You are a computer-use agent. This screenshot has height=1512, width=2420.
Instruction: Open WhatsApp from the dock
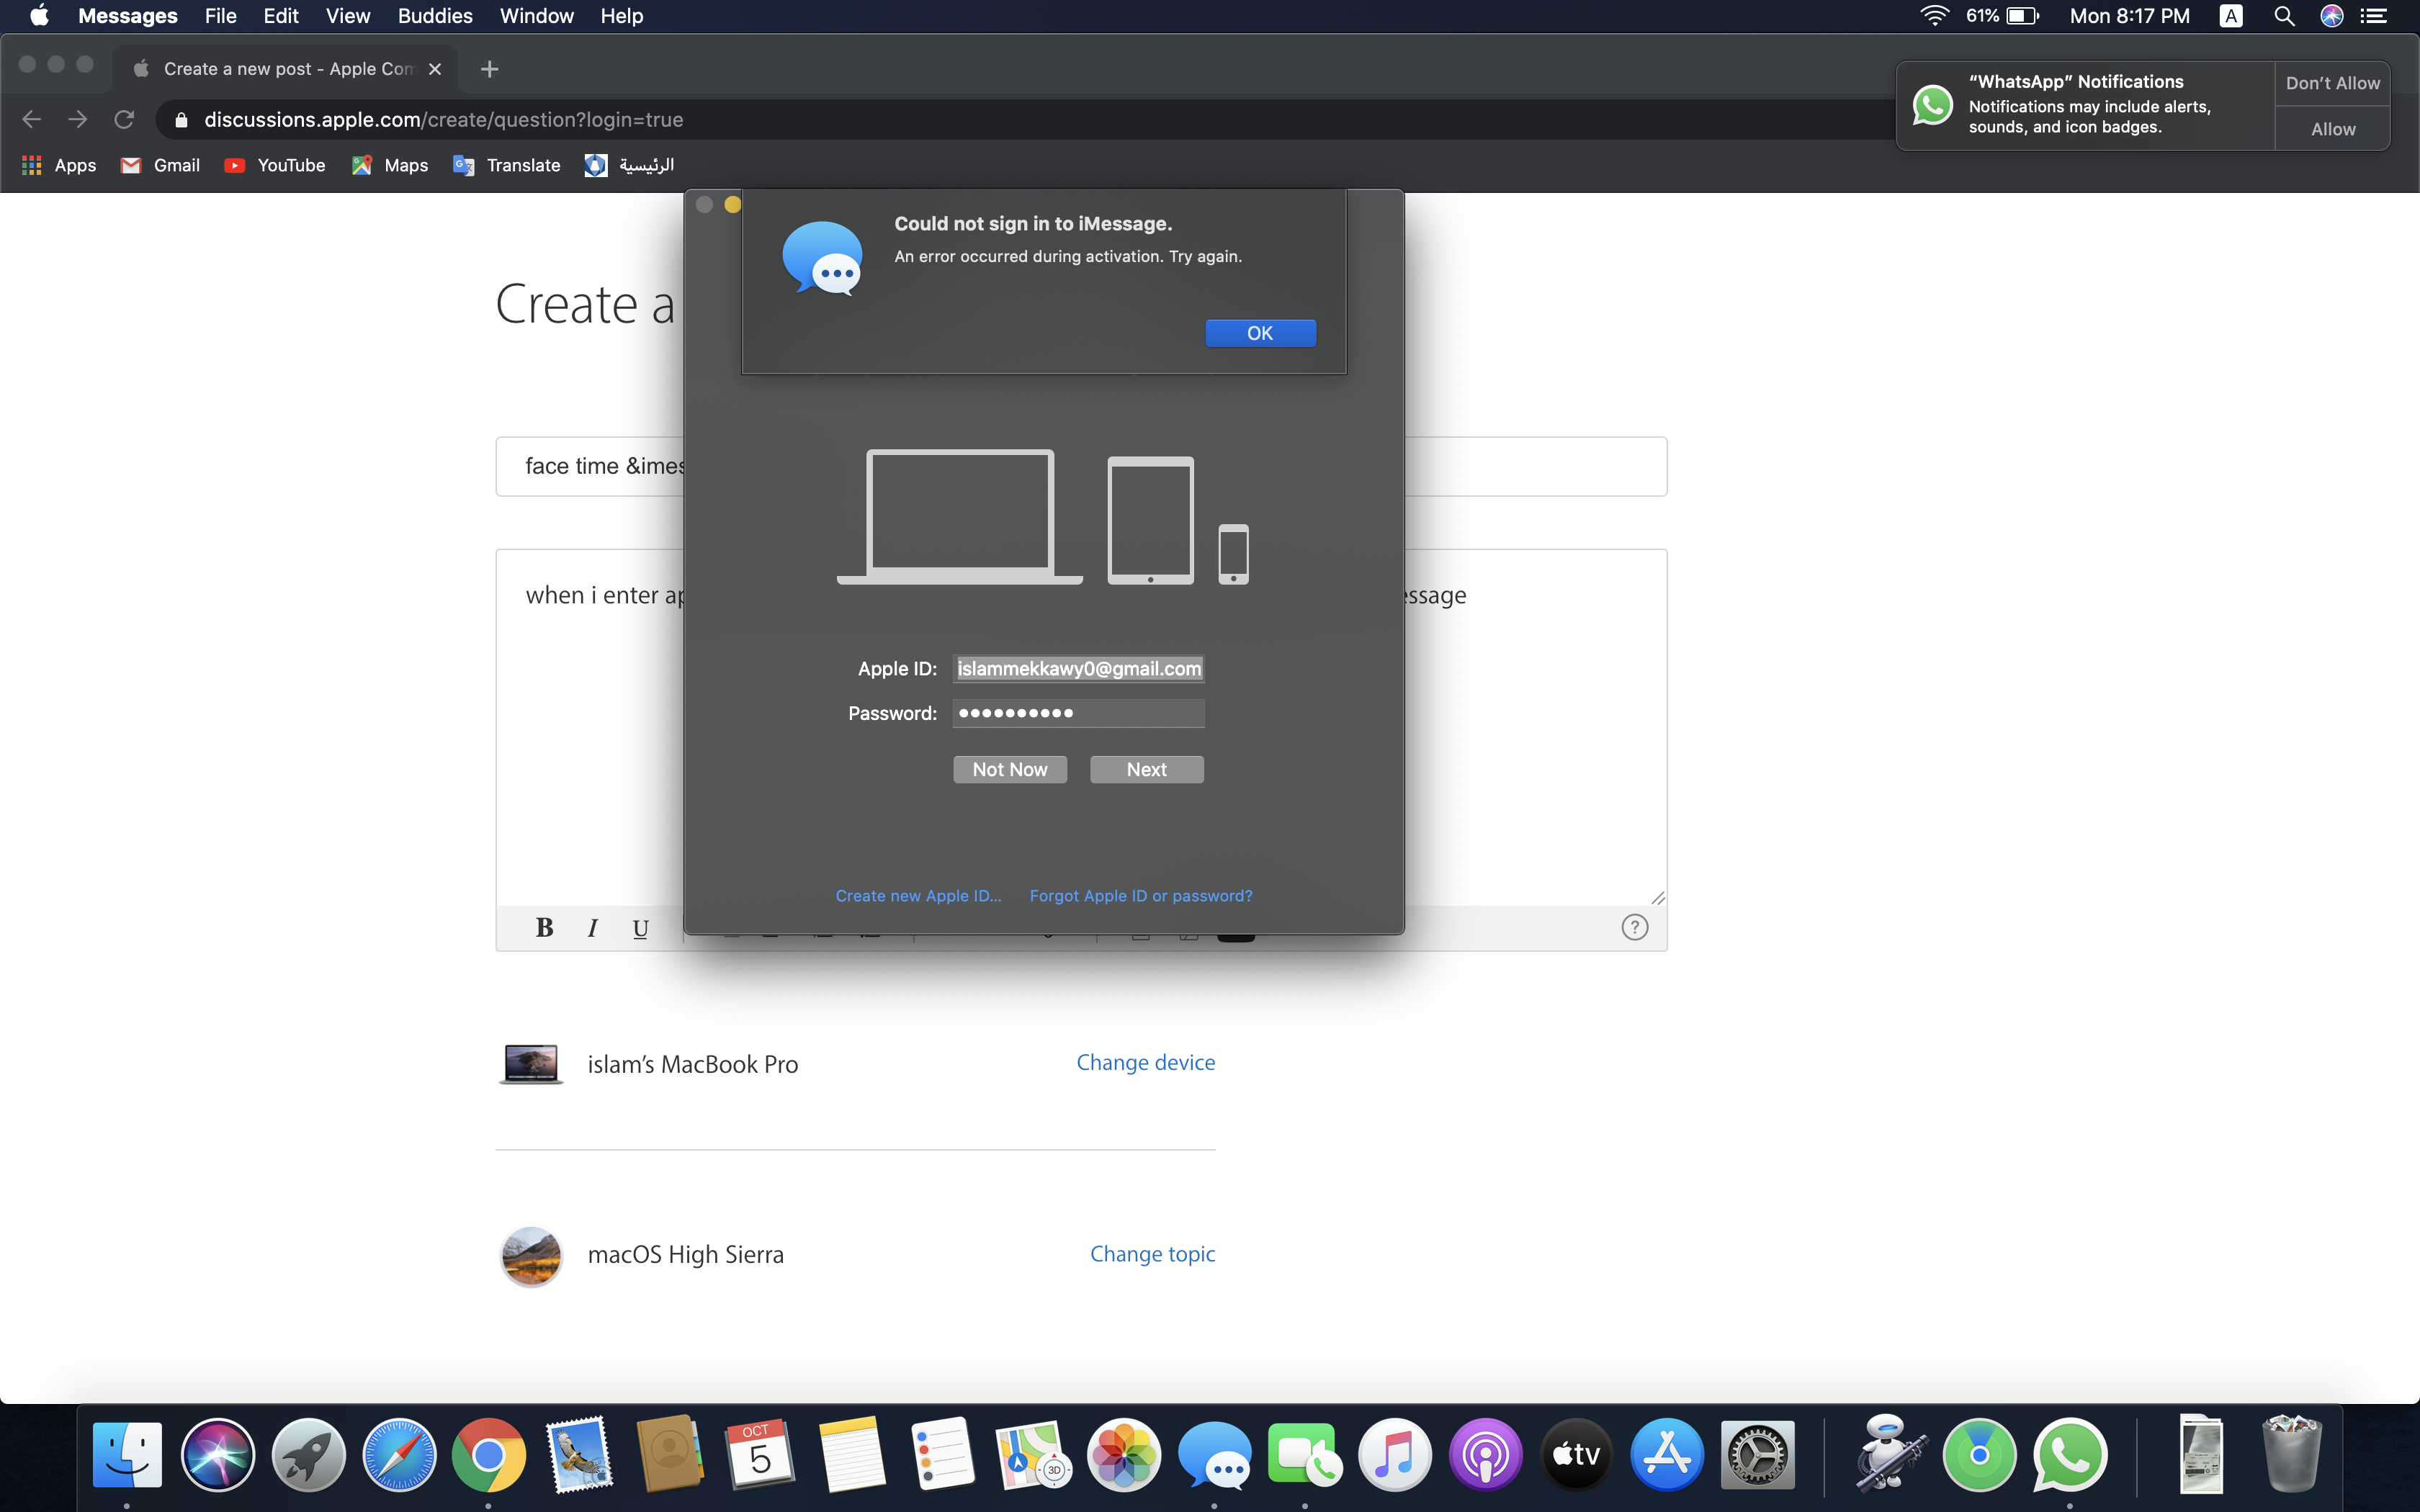pyautogui.click(x=2069, y=1455)
